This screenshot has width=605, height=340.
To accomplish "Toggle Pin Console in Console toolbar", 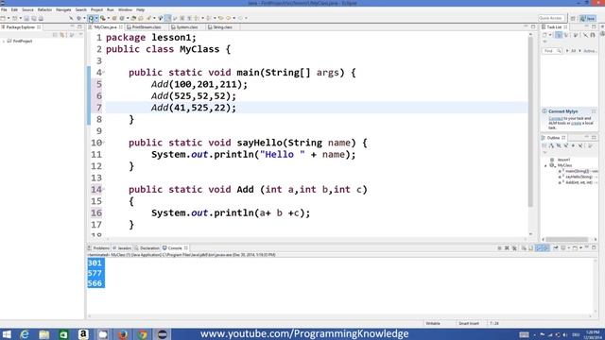I will click(556, 248).
